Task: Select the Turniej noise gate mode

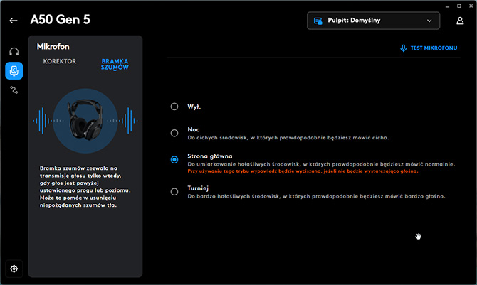Action: pyautogui.click(x=174, y=192)
